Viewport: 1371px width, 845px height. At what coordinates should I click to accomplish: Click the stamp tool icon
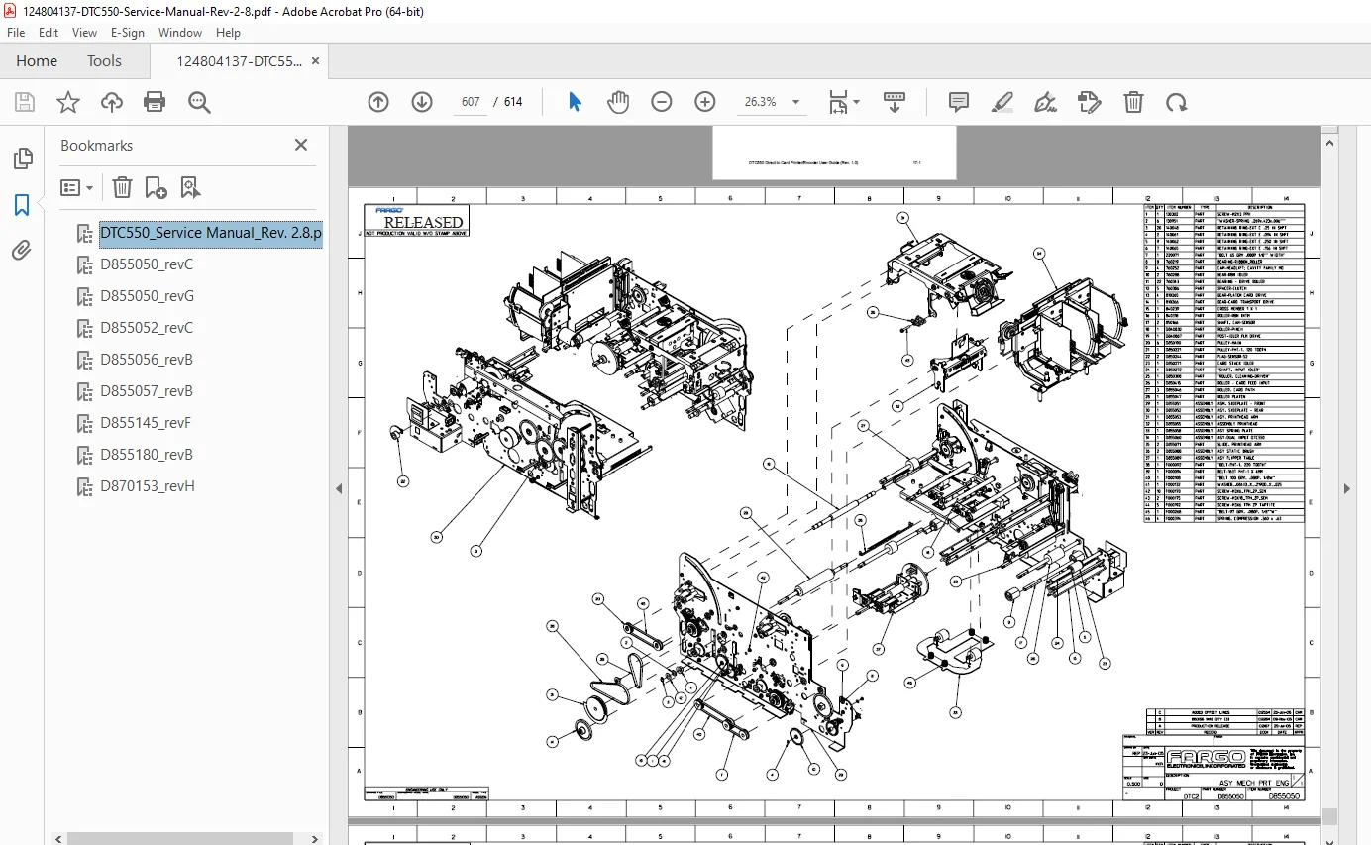click(1089, 102)
